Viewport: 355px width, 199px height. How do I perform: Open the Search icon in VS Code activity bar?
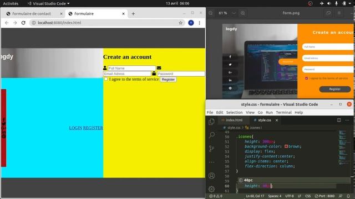(212, 135)
